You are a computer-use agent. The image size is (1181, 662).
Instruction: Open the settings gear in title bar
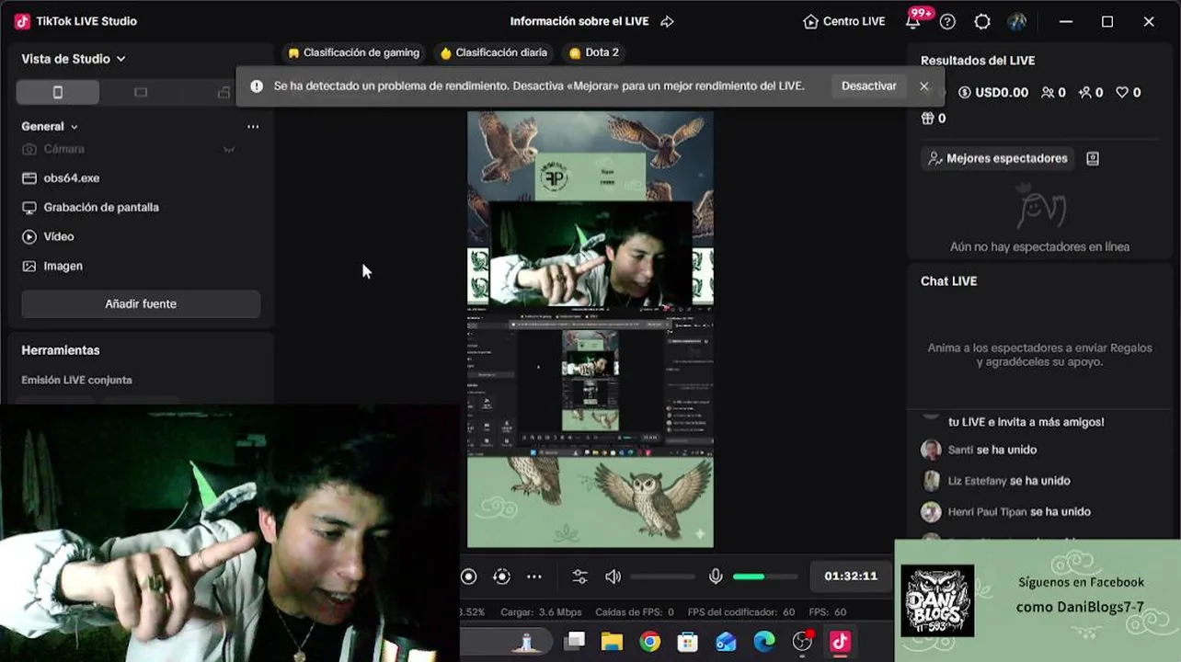[x=982, y=21]
